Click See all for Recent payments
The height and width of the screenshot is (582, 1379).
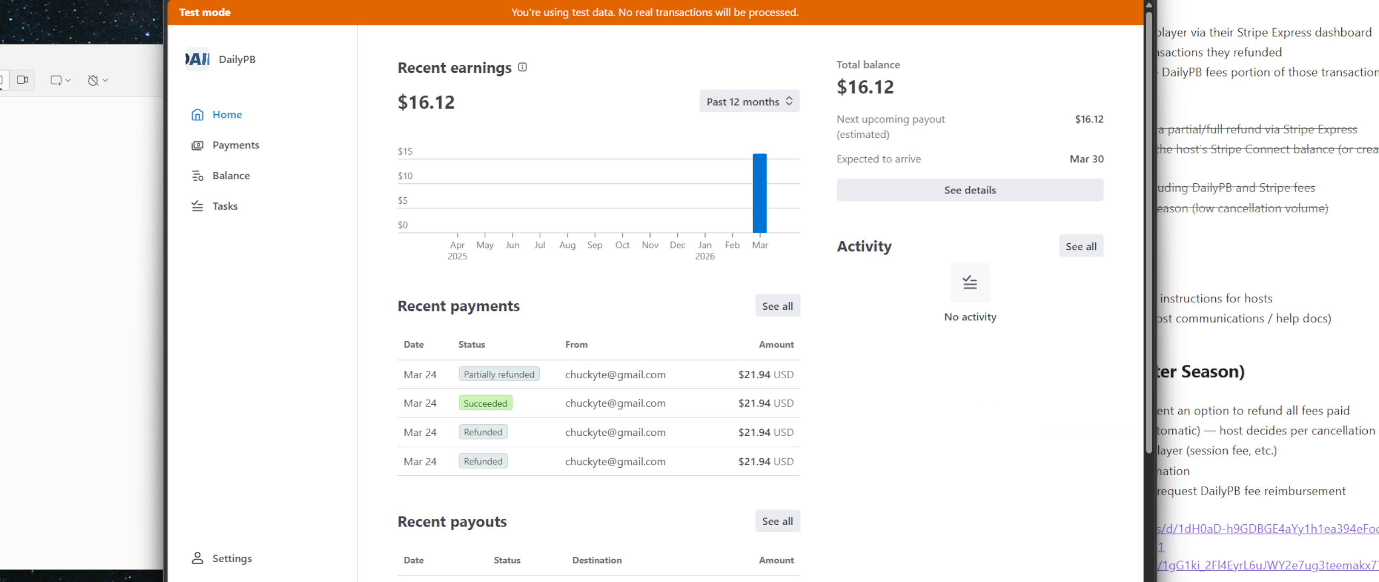click(x=777, y=306)
